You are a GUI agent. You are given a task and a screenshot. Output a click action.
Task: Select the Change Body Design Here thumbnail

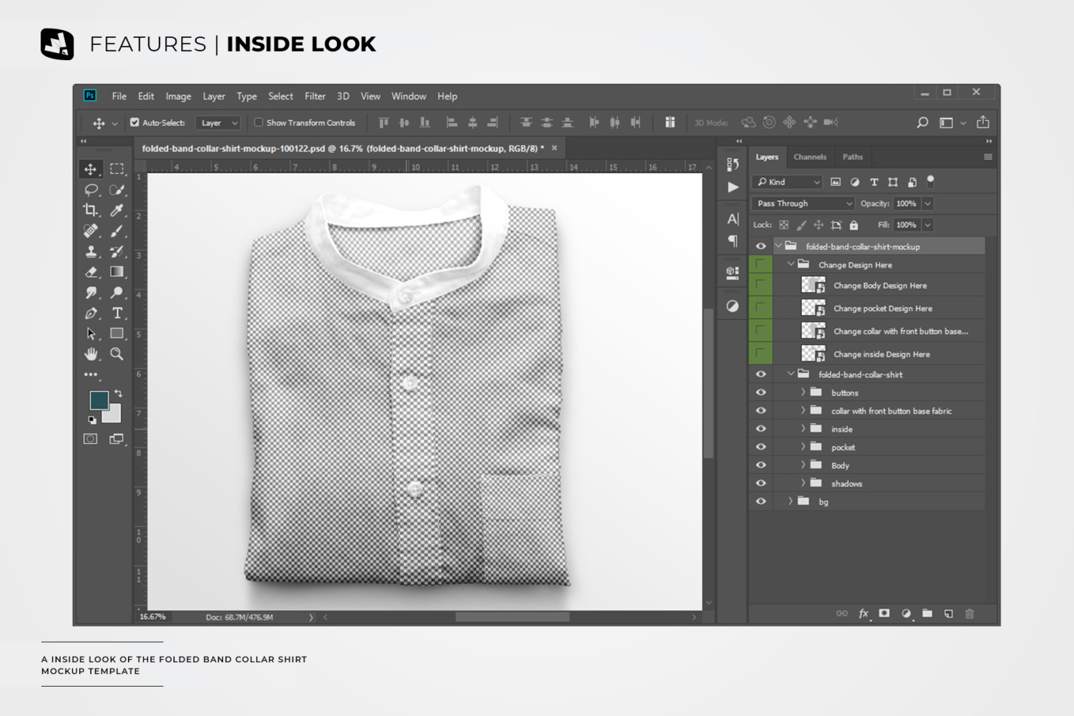[813, 285]
